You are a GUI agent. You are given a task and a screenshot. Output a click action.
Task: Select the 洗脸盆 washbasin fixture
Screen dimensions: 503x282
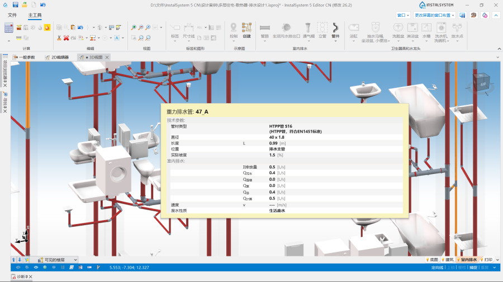pyautogui.click(x=398, y=31)
